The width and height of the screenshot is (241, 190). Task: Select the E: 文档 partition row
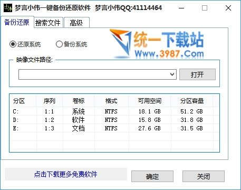click(114, 128)
